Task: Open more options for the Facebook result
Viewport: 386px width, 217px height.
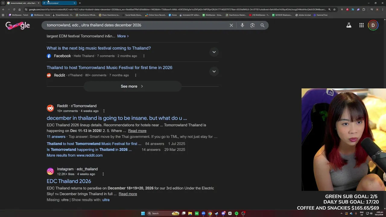Action: click(x=144, y=56)
